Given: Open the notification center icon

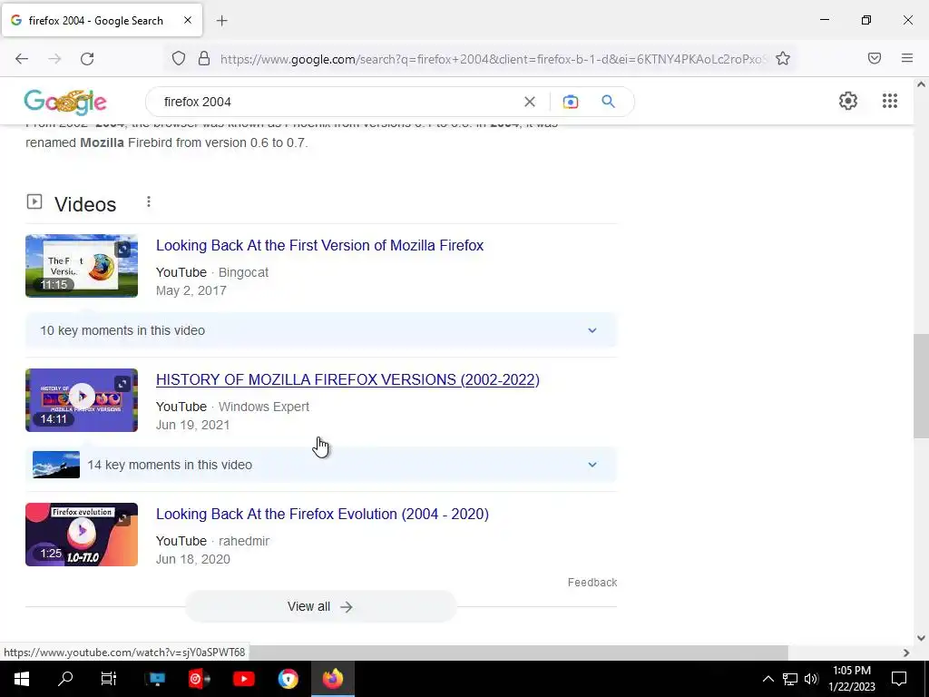Looking at the screenshot, I should 899,679.
